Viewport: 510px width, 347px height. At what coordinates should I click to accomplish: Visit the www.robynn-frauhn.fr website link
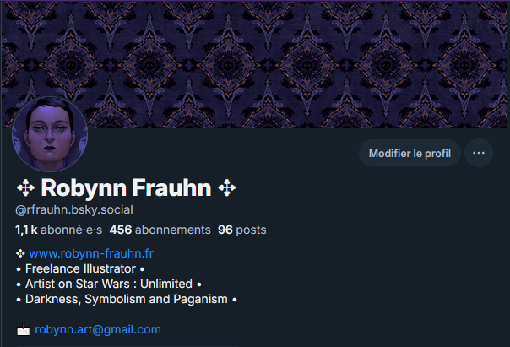[x=91, y=253]
